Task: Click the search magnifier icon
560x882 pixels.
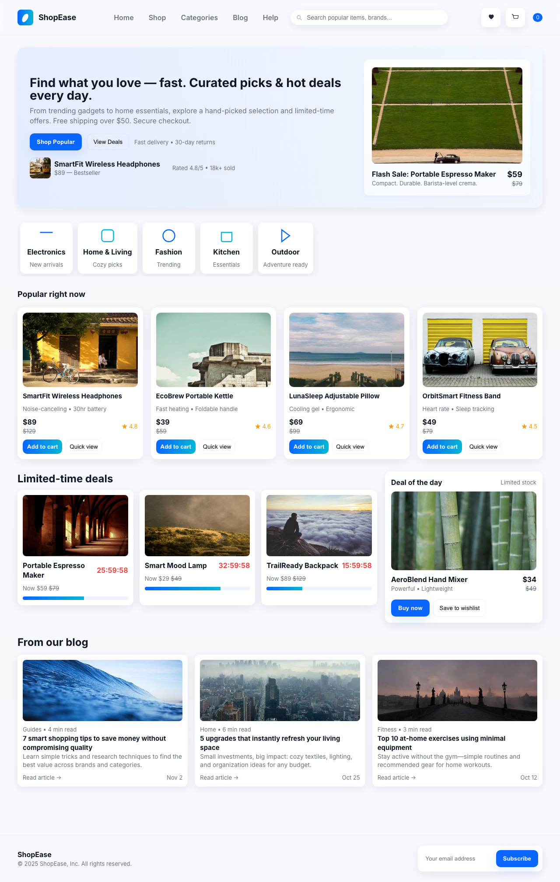Action: click(299, 18)
